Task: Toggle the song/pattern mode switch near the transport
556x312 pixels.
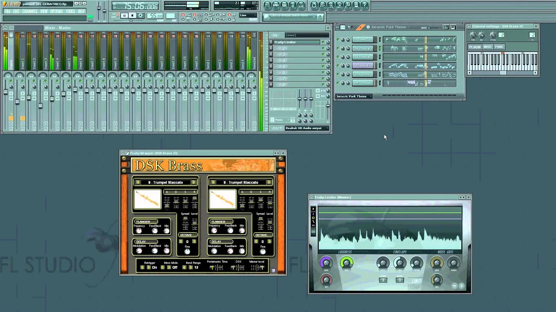Action: [x=118, y=16]
